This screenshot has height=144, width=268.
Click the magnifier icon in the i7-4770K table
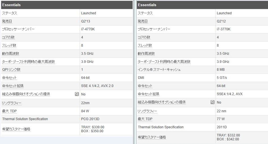pos(77,94)
